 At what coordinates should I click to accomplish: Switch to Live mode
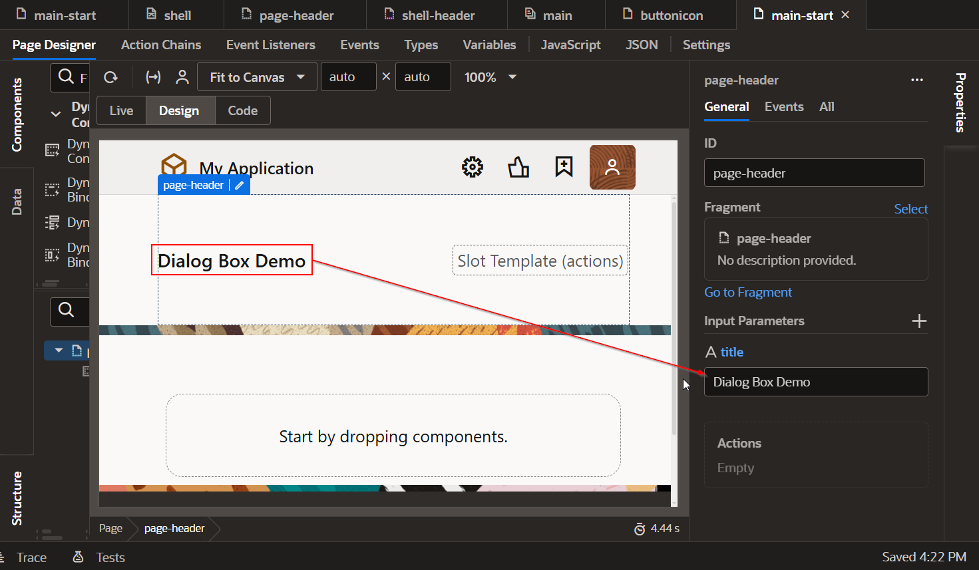(121, 110)
